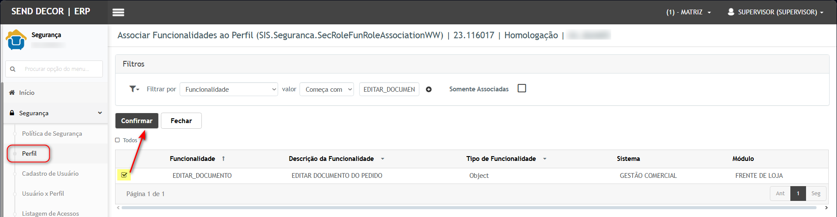Toggle the hamburger menu icon
The width and height of the screenshot is (837, 217).
[x=118, y=12]
